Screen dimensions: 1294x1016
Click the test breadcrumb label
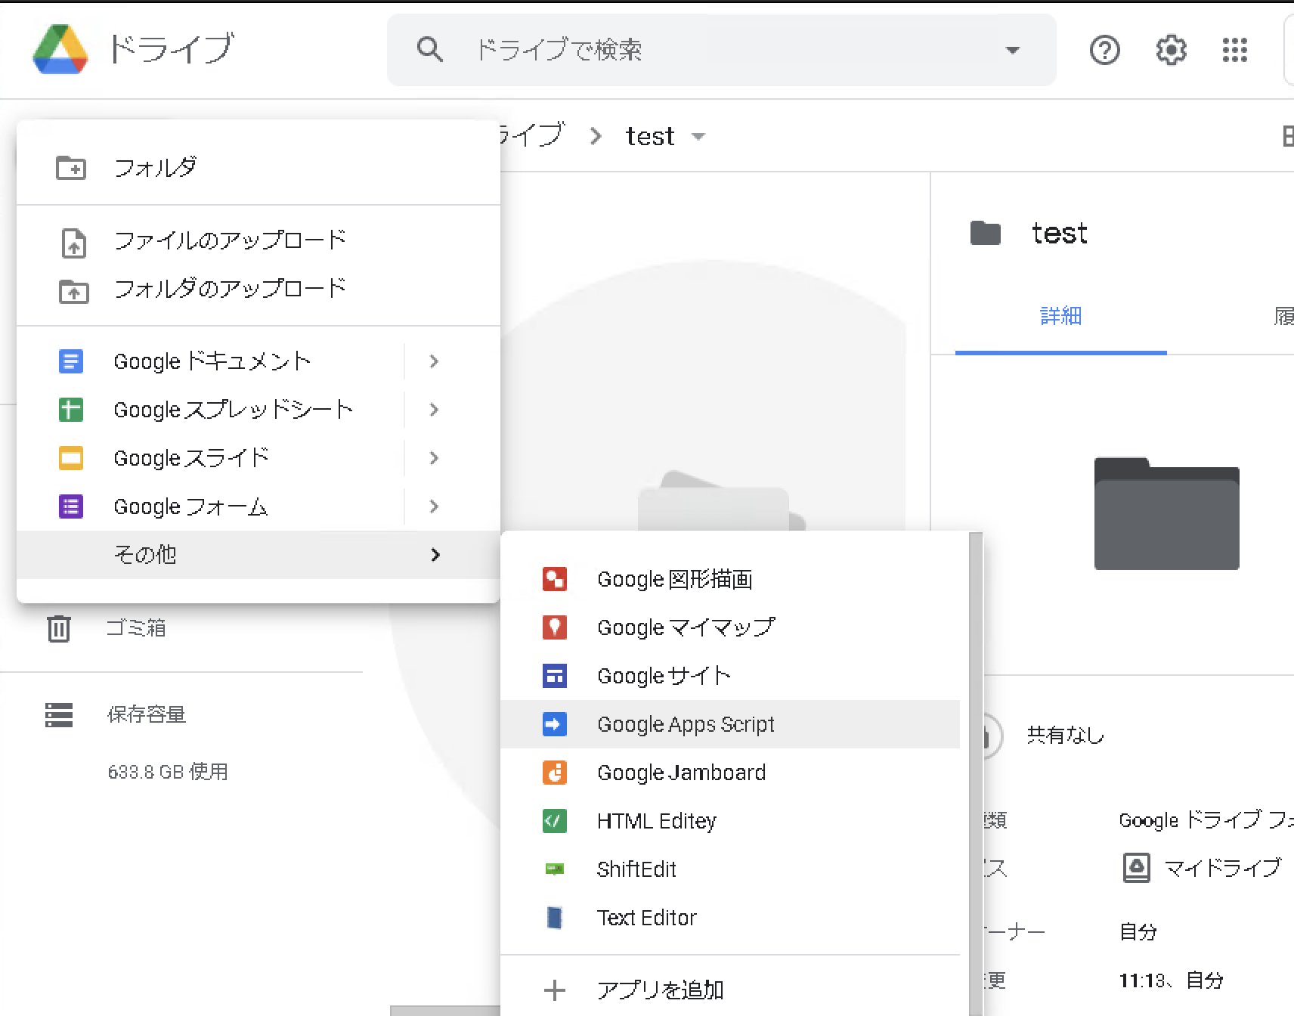pyautogui.click(x=650, y=137)
